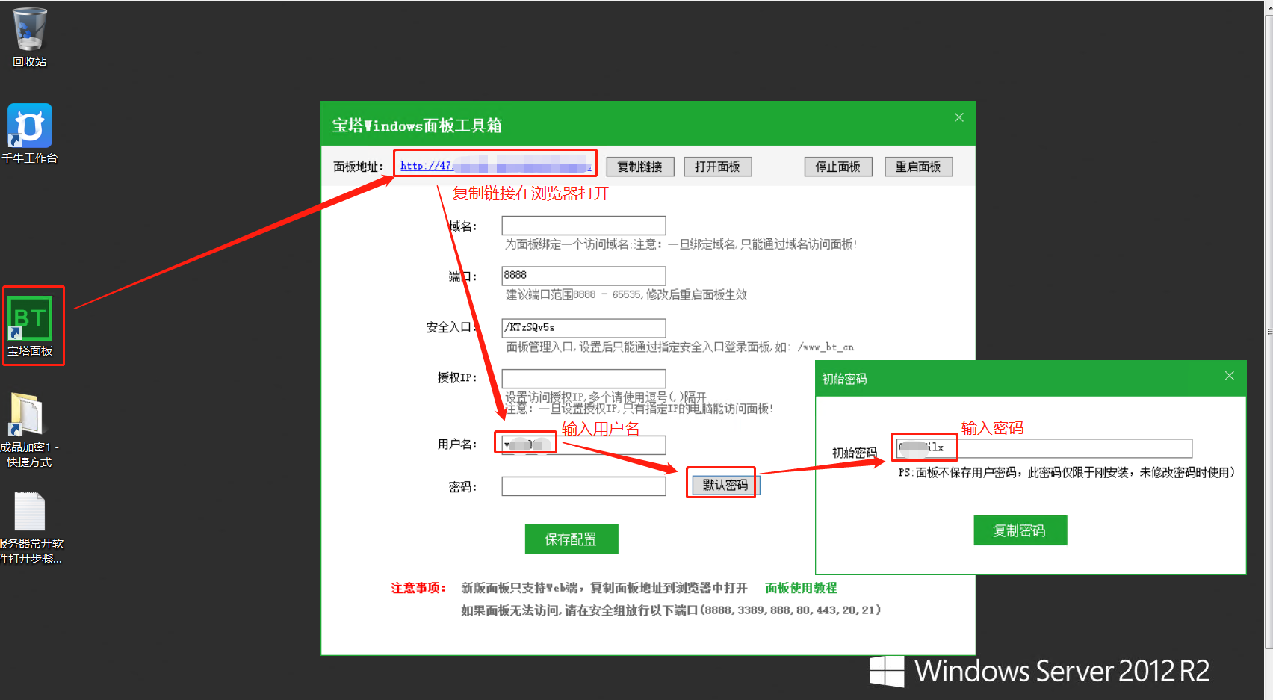Click the 注意事项 label text
This screenshot has width=1273, height=700.
click(x=418, y=588)
